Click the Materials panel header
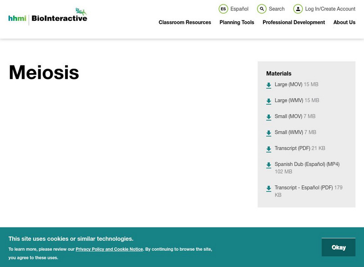364x267 pixels. tap(278, 73)
